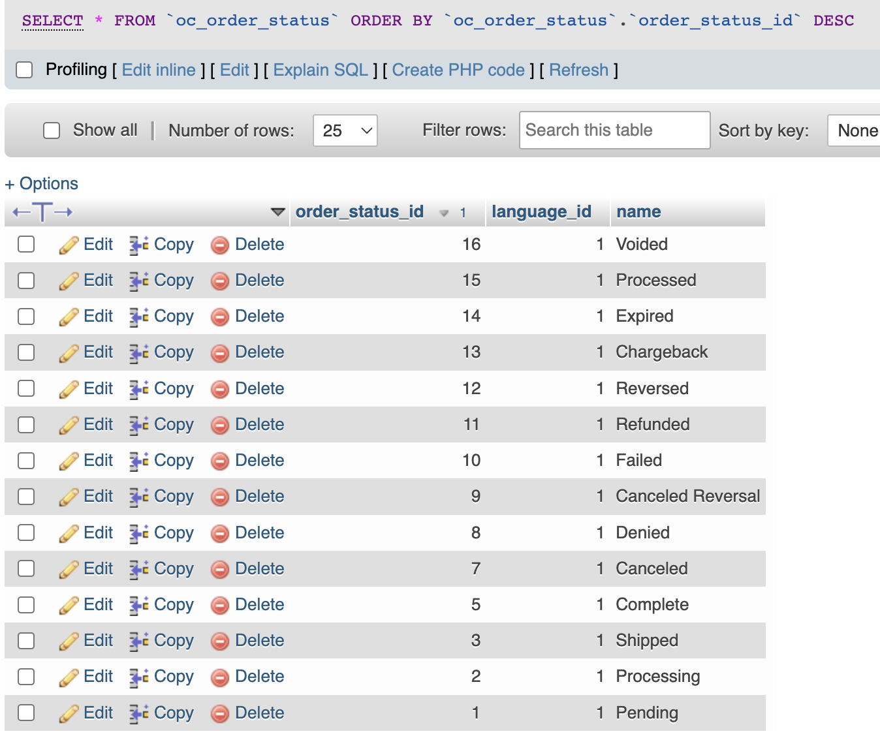Screen dimensions: 880x740
Task: Select the checkbox for the Expired row
Action: (26, 316)
